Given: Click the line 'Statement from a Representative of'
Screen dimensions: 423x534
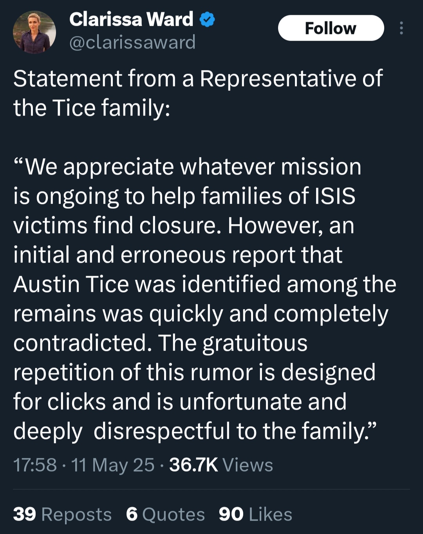Looking at the screenshot, I should 198,78.
